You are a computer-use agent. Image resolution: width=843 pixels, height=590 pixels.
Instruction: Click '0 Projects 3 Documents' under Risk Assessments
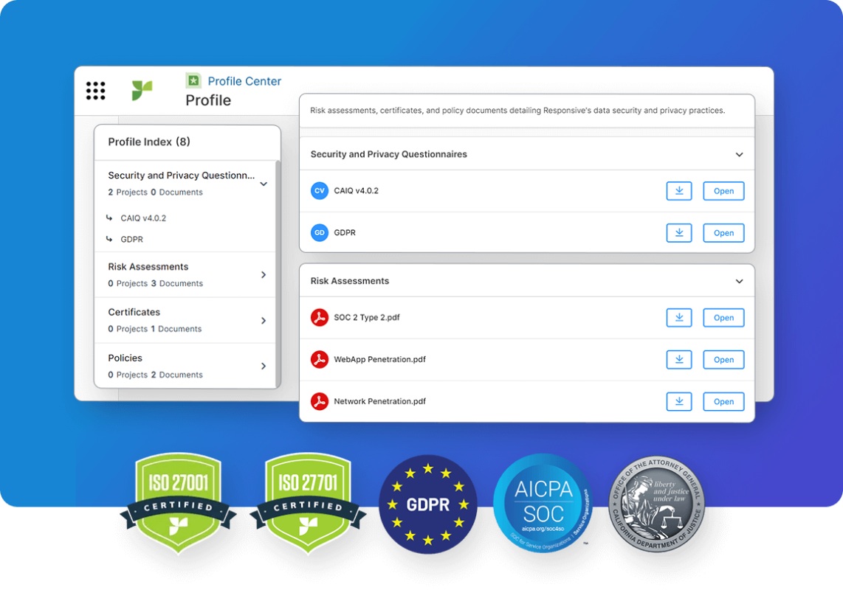155,283
